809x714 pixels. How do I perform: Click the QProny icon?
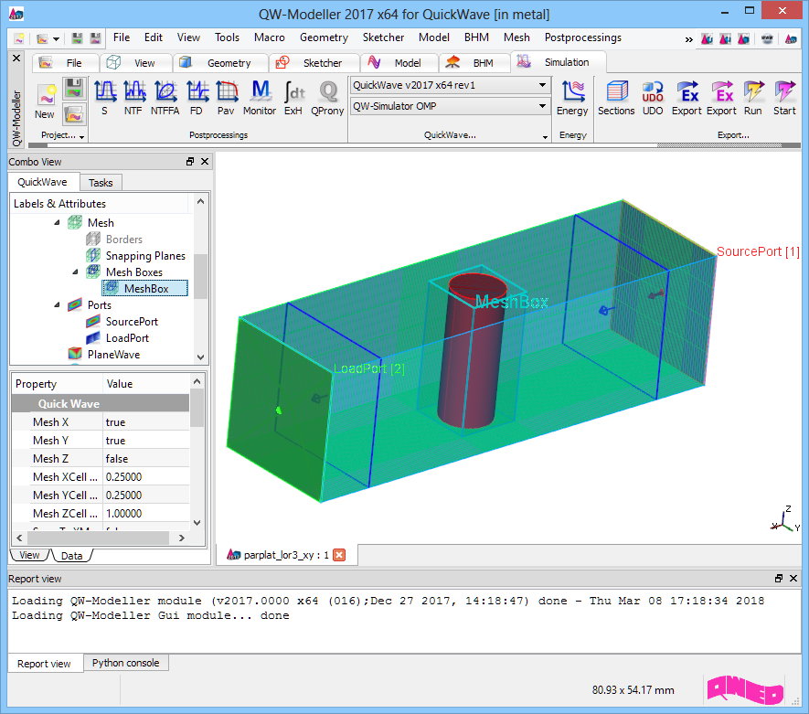pos(326,97)
